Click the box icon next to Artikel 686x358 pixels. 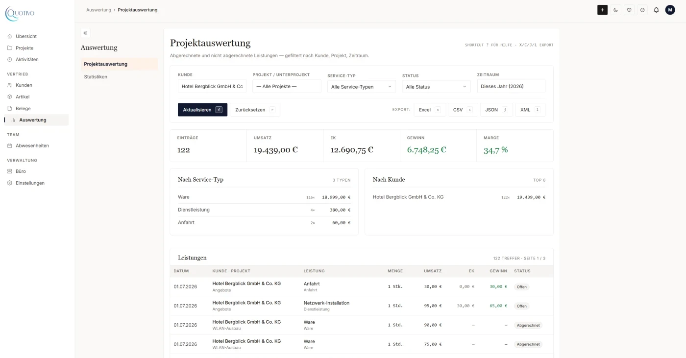click(x=10, y=97)
